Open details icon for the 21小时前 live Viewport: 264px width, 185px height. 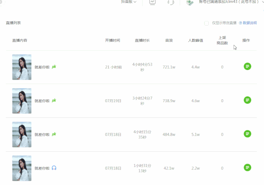[x=247, y=66]
